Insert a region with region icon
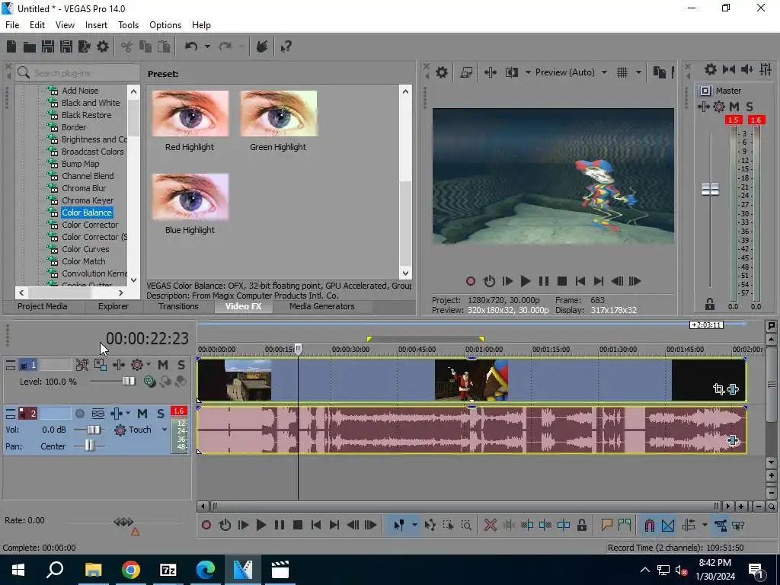 tap(625, 525)
